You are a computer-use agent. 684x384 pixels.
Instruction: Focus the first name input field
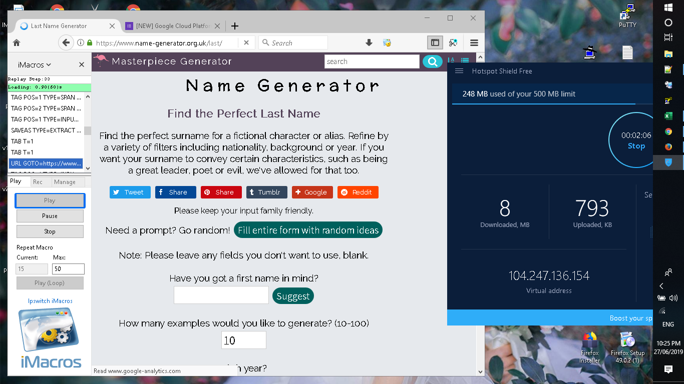click(x=221, y=295)
